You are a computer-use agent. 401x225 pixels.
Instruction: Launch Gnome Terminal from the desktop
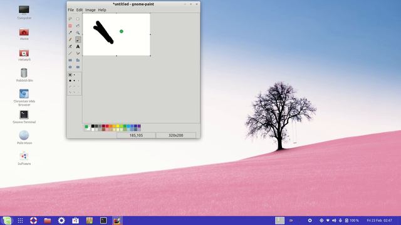point(24,115)
